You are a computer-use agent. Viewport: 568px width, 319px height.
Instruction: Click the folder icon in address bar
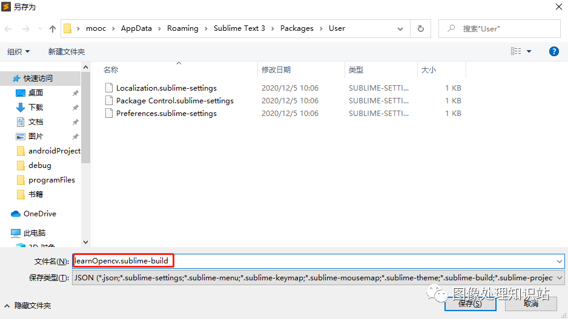[67, 28]
